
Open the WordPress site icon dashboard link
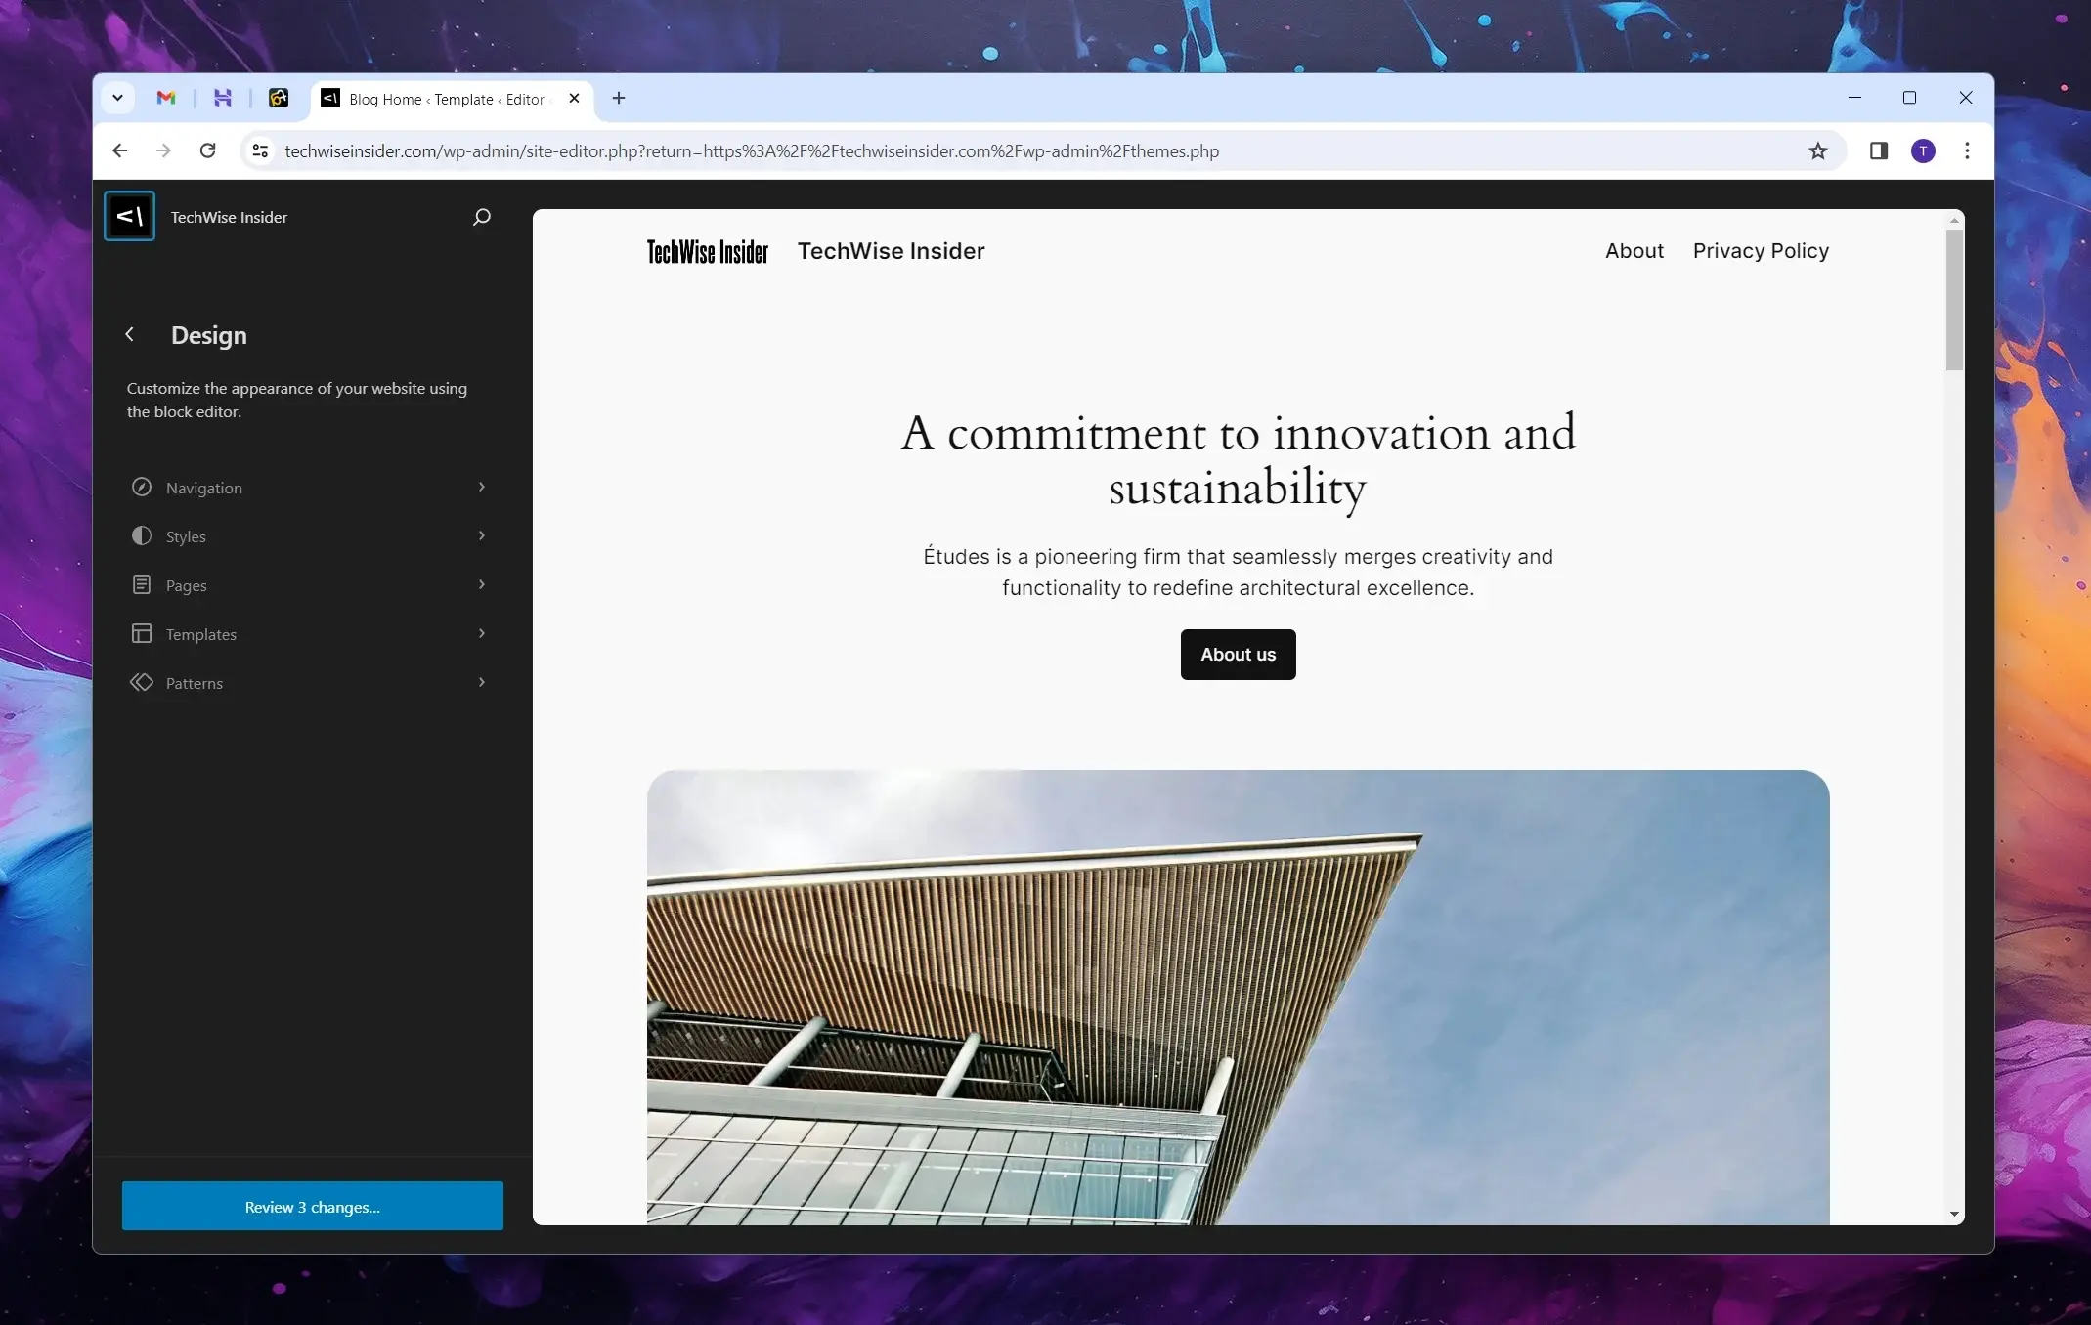pos(129,216)
